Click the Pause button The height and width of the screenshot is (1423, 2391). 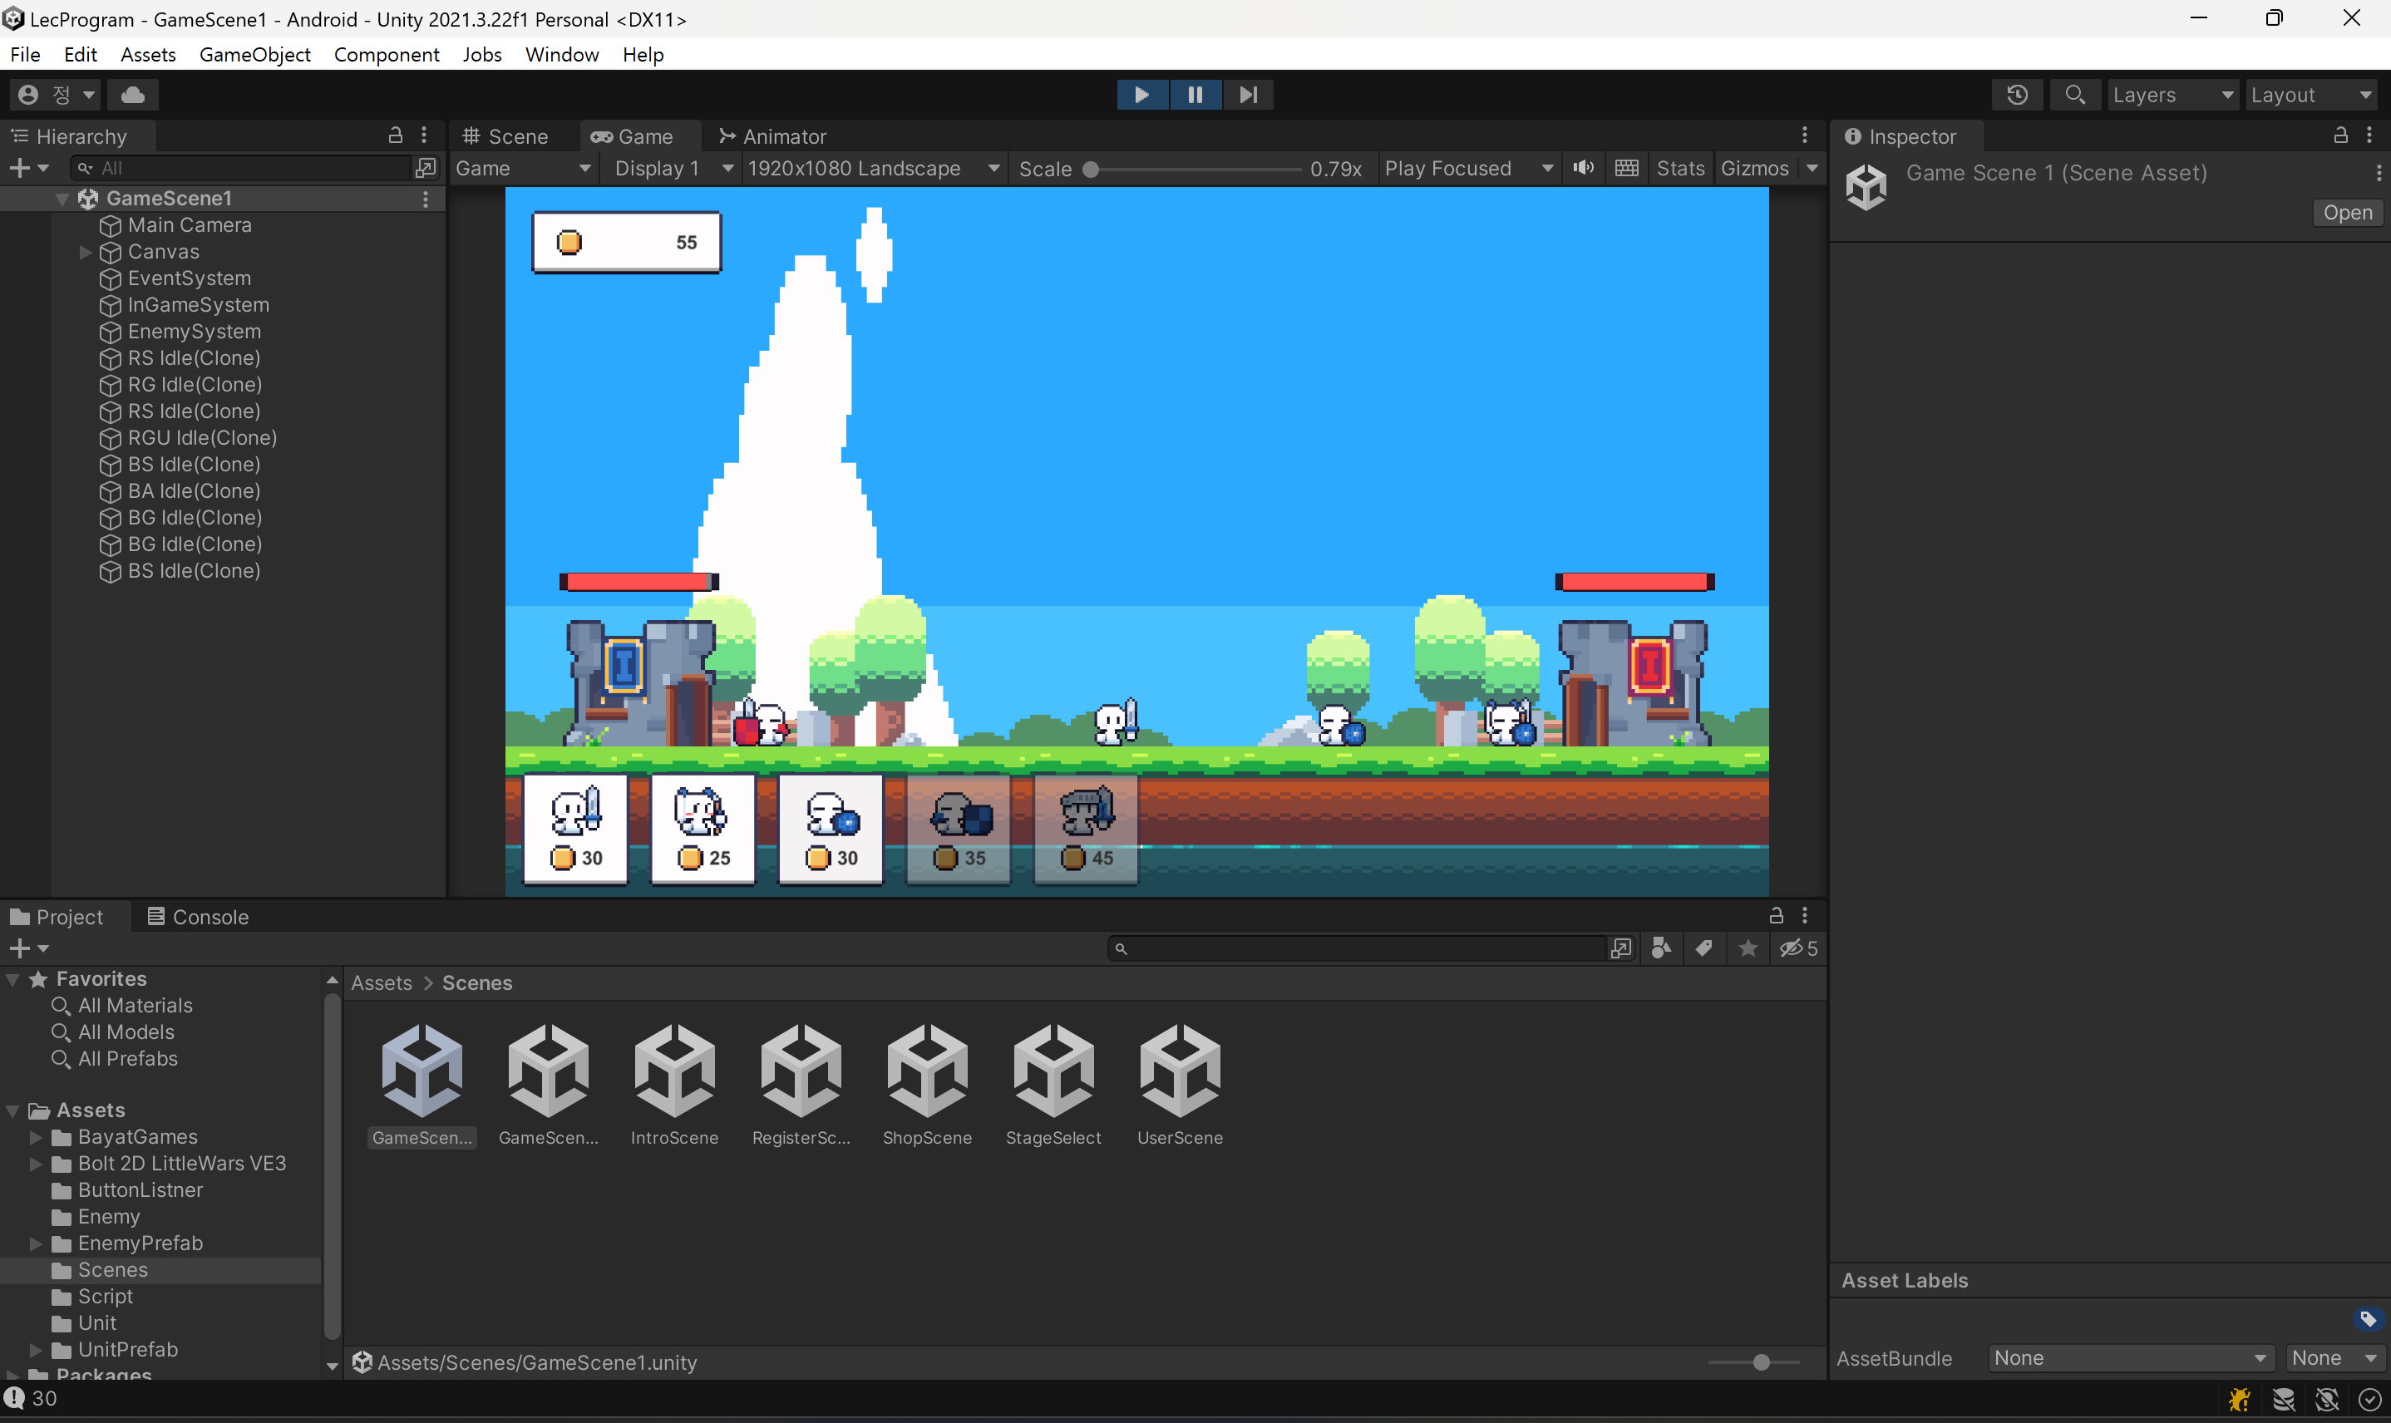pyautogui.click(x=1194, y=95)
